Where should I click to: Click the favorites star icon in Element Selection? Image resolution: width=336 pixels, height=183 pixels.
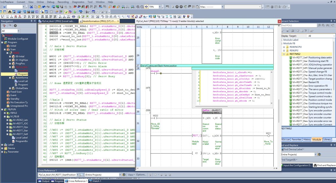298,31
